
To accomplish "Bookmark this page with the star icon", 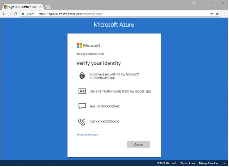I will (x=218, y=14).
